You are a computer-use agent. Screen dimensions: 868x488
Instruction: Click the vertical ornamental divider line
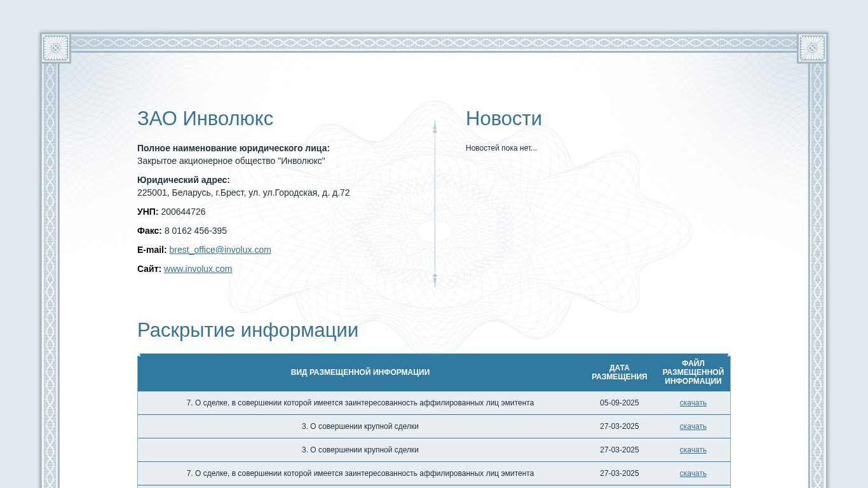pos(435,203)
